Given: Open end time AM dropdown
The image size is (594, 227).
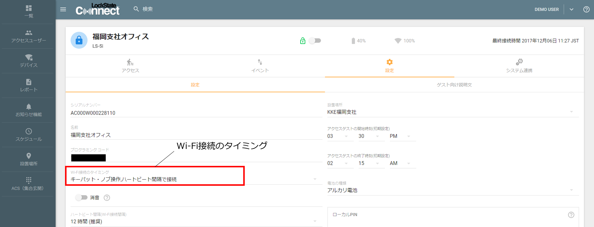Looking at the screenshot, I should 402,163.
